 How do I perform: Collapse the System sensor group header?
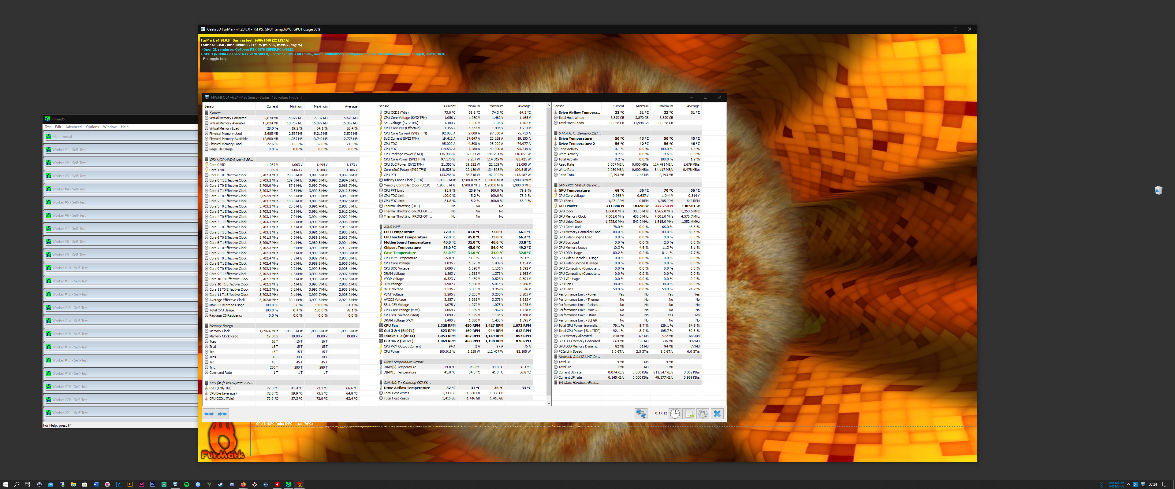[x=214, y=112]
